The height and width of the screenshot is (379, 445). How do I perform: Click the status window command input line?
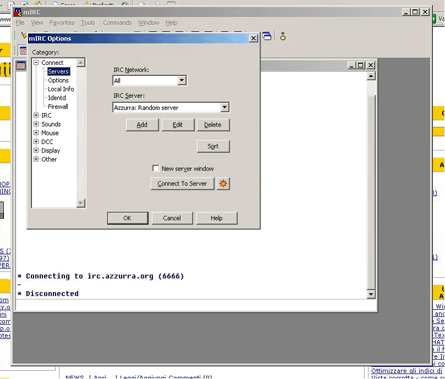click(196, 305)
